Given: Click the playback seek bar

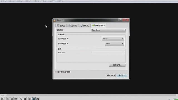Looking at the screenshot, I should pyautogui.click(x=91, y=95).
